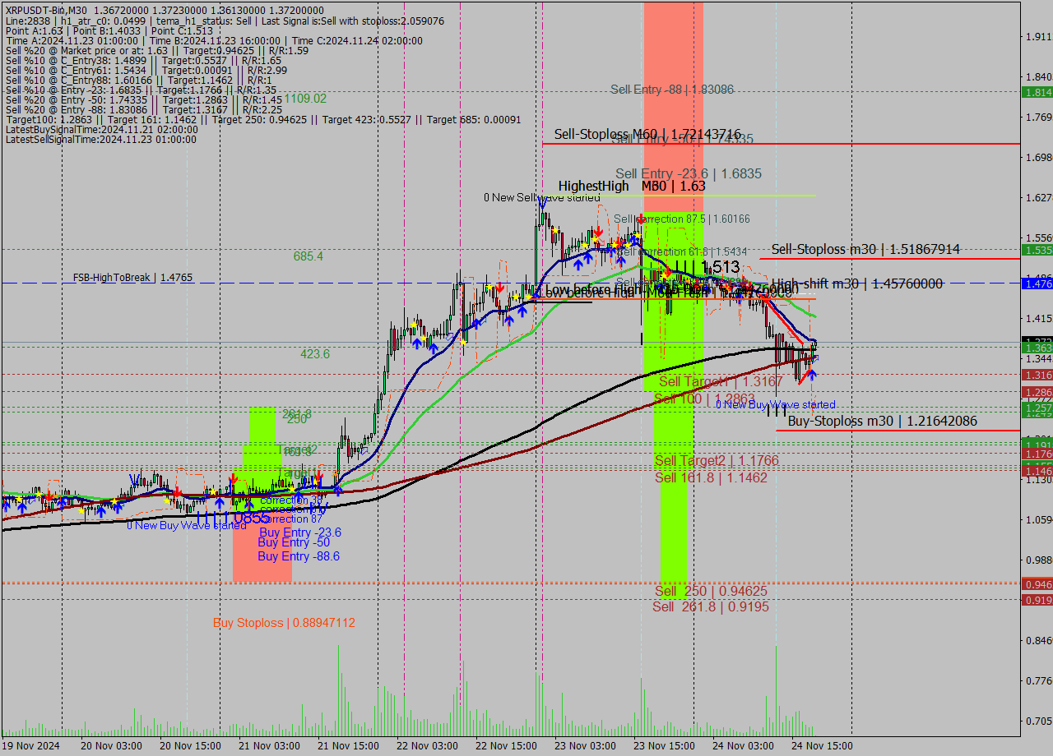Click the LatestBuySignalTime info line
Screen dimensions: 1053x756
(x=101, y=130)
